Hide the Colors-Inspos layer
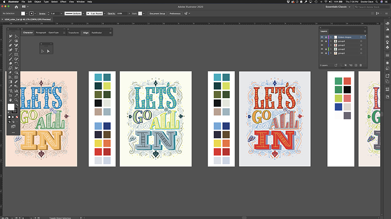 (321, 37)
